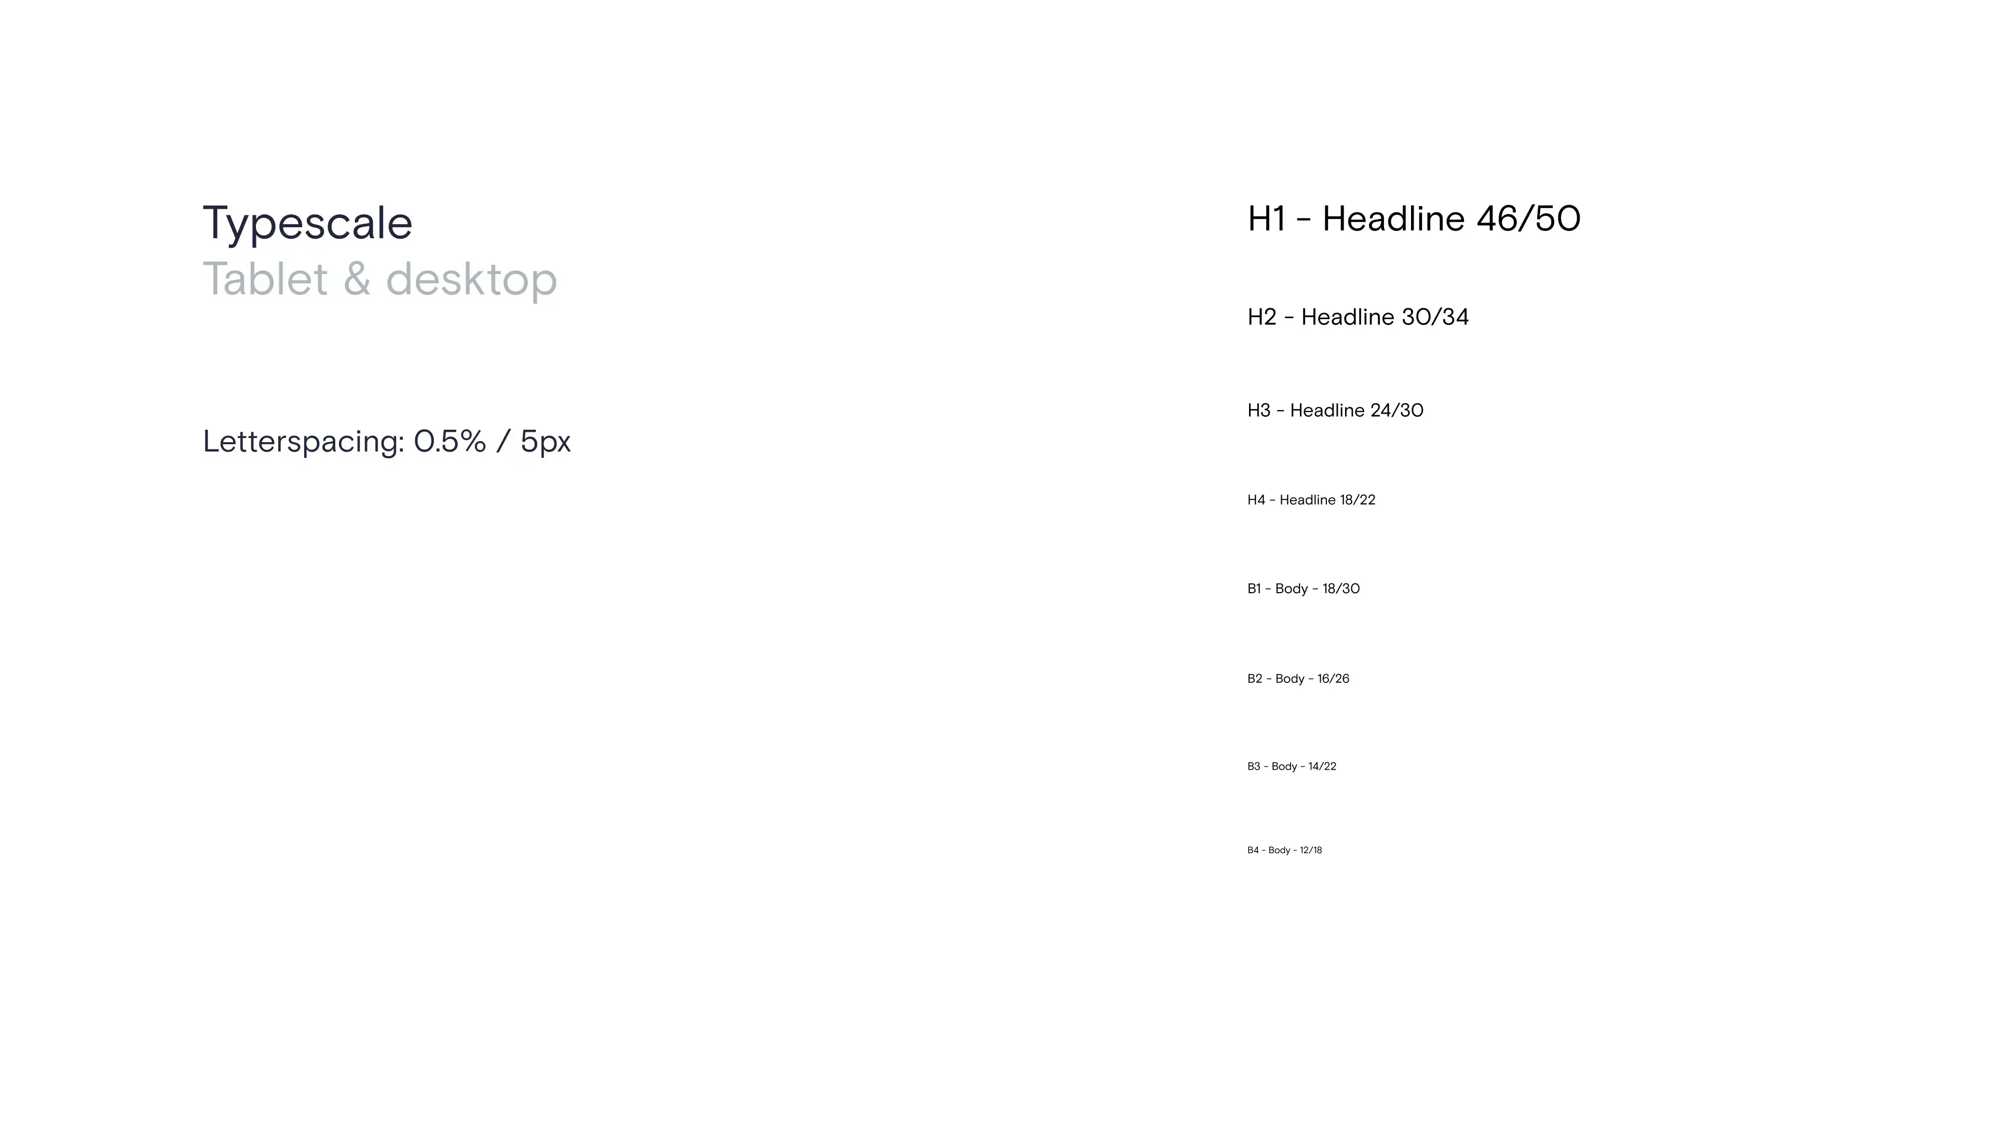The height and width of the screenshot is (1121, 1994).
Task: Click the B3 - Body - 14/22 line
Action: tap(1292, 767)
